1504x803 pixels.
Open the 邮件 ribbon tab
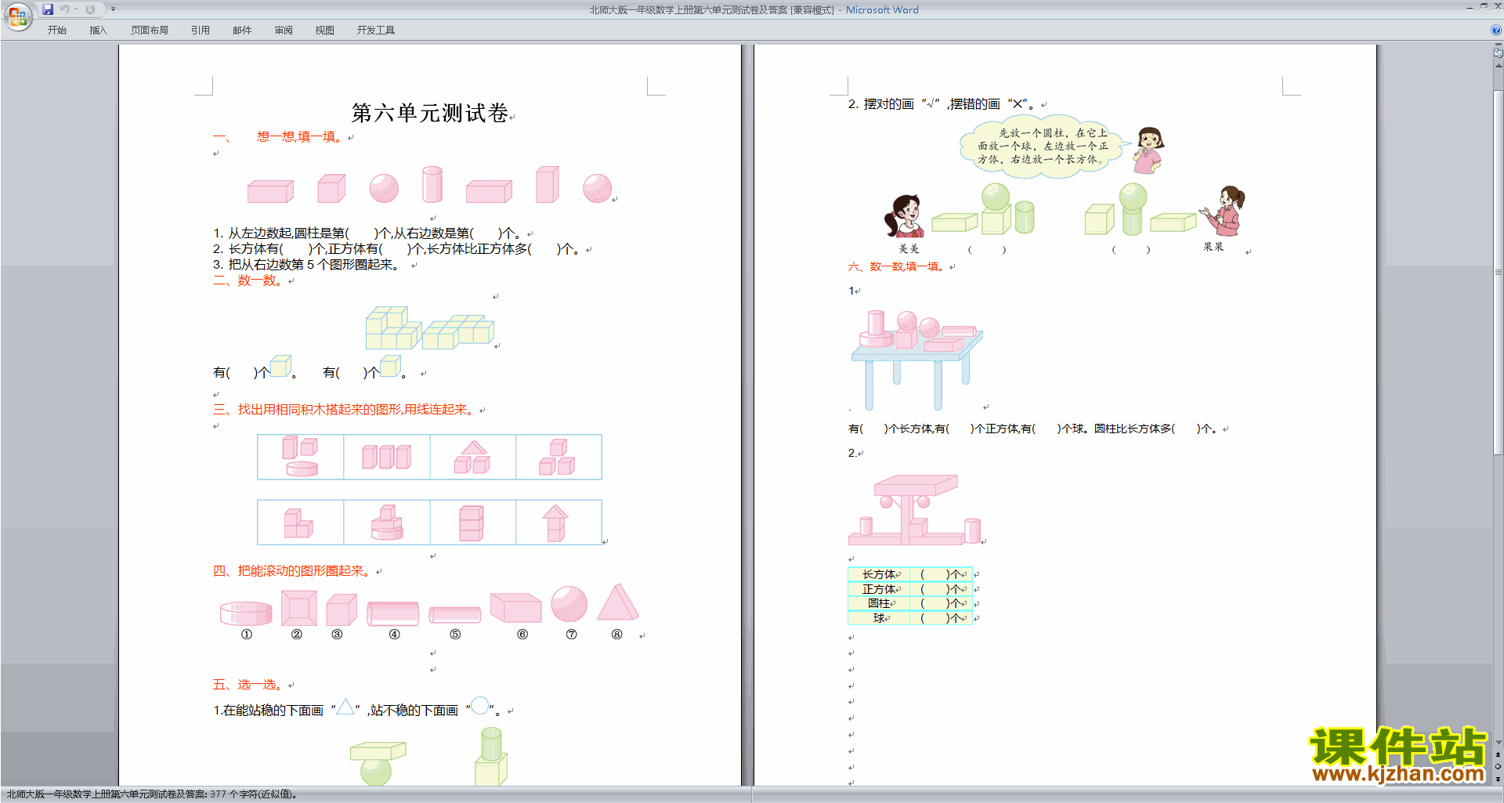pos(242,31)
